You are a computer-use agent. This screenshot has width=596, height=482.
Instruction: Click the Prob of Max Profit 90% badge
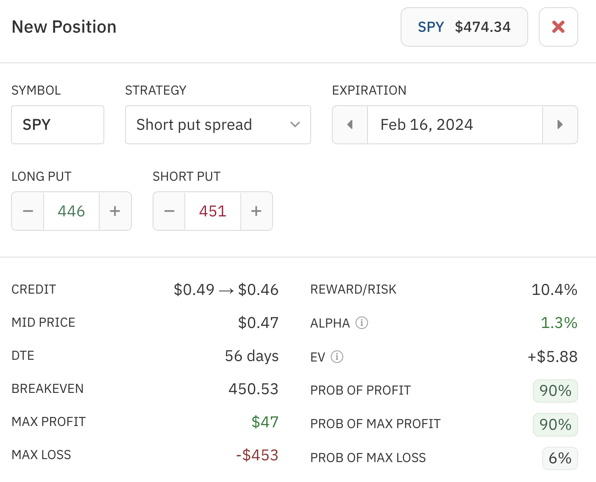[x=555, y=424]
